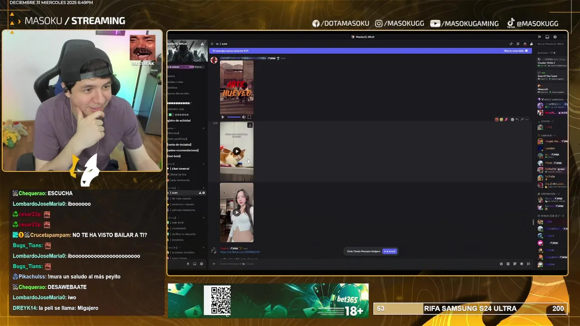This screenshot has height=326, width=580.
Task: Open the emoji picker icon
Action: (x=522, y=264)
